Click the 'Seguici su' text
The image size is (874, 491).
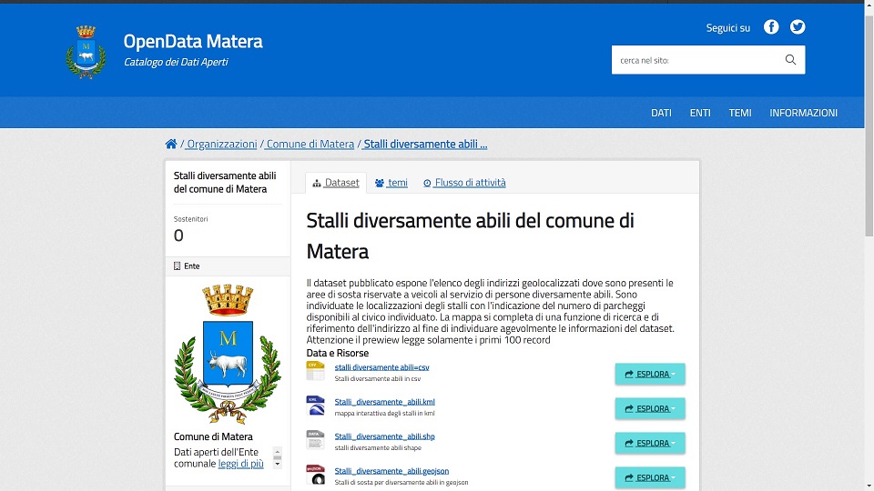pyautogui.click(x=728, y=28)
